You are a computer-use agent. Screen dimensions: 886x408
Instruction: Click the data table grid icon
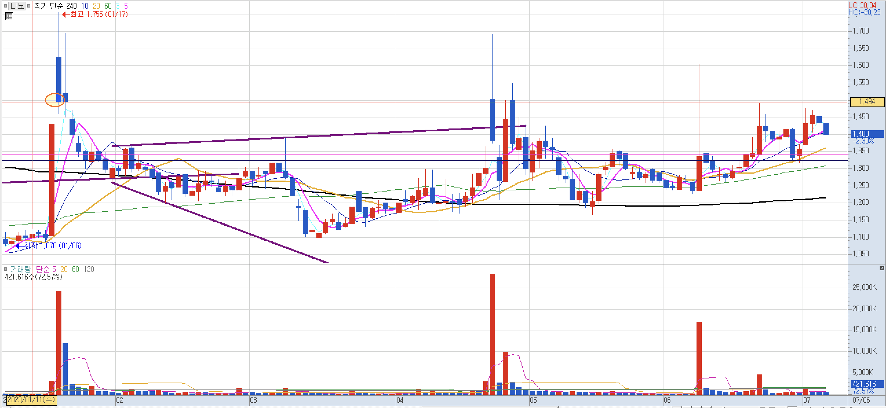9,16
